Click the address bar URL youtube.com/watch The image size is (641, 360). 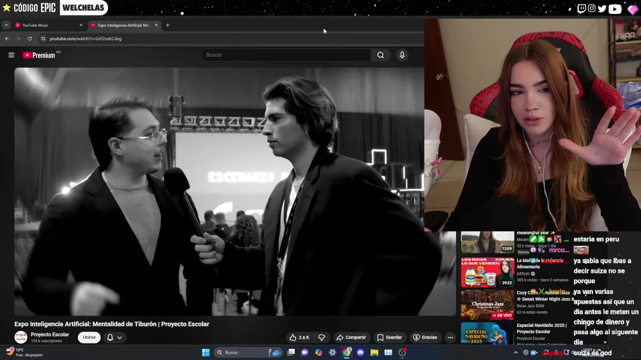[86, 38]
